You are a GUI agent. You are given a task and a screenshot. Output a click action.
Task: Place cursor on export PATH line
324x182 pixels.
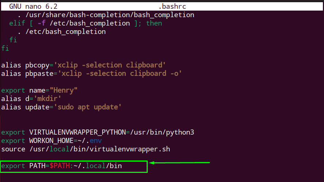(x=61, y=166)
